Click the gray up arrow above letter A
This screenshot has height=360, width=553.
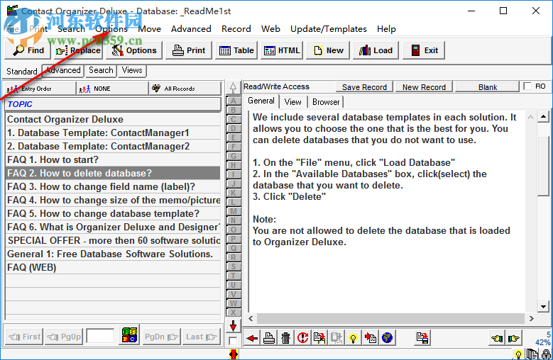tap(233, 88)
